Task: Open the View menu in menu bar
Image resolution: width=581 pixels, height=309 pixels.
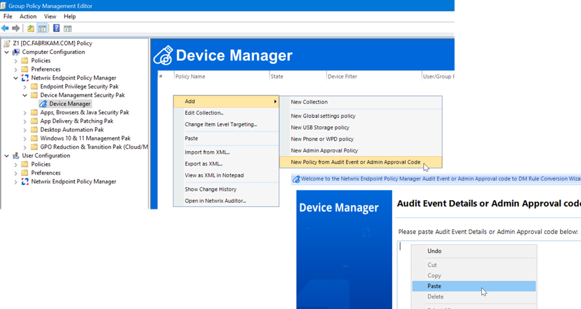Action: tap(50, 16)
